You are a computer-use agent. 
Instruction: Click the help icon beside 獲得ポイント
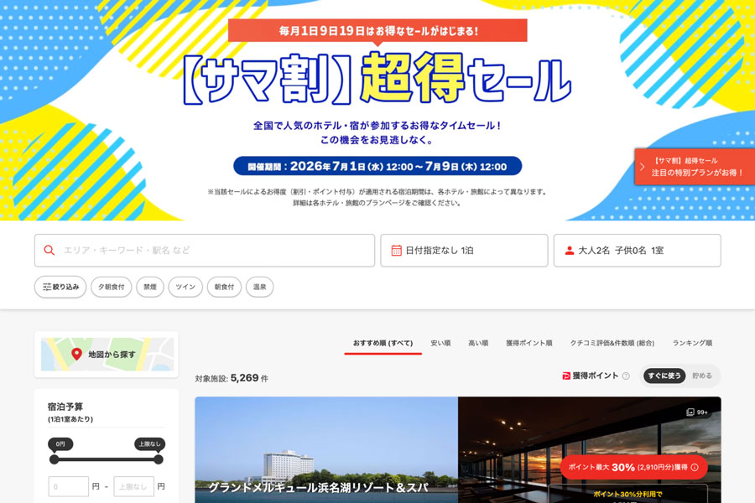(x=626, y=376)
